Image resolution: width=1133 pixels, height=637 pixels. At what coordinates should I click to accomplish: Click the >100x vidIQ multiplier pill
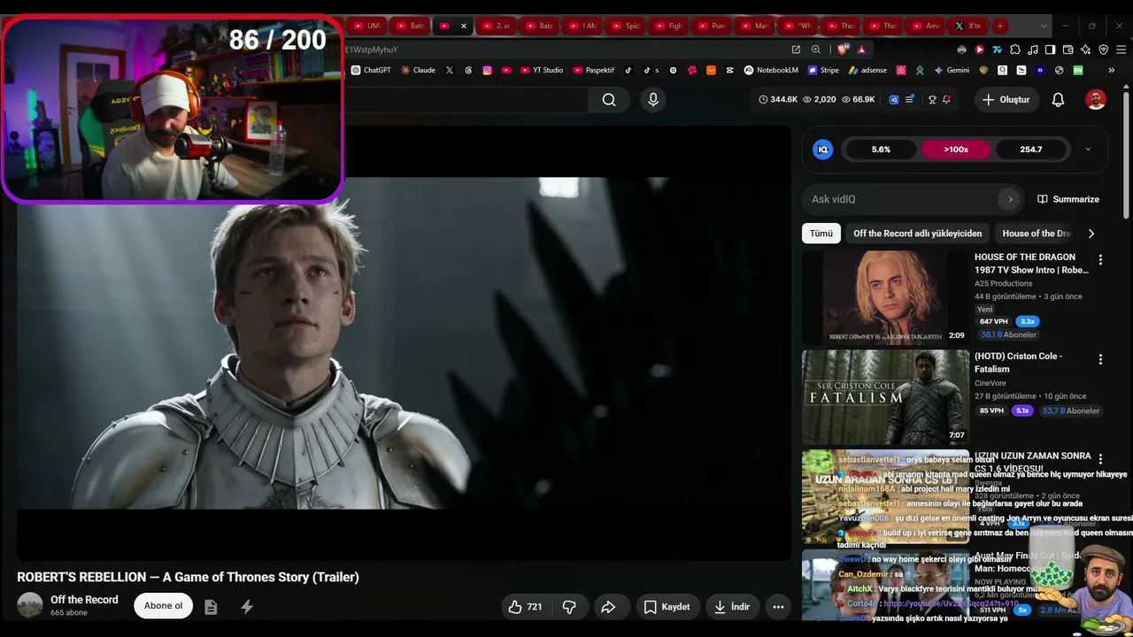click(x=956, y=150)
